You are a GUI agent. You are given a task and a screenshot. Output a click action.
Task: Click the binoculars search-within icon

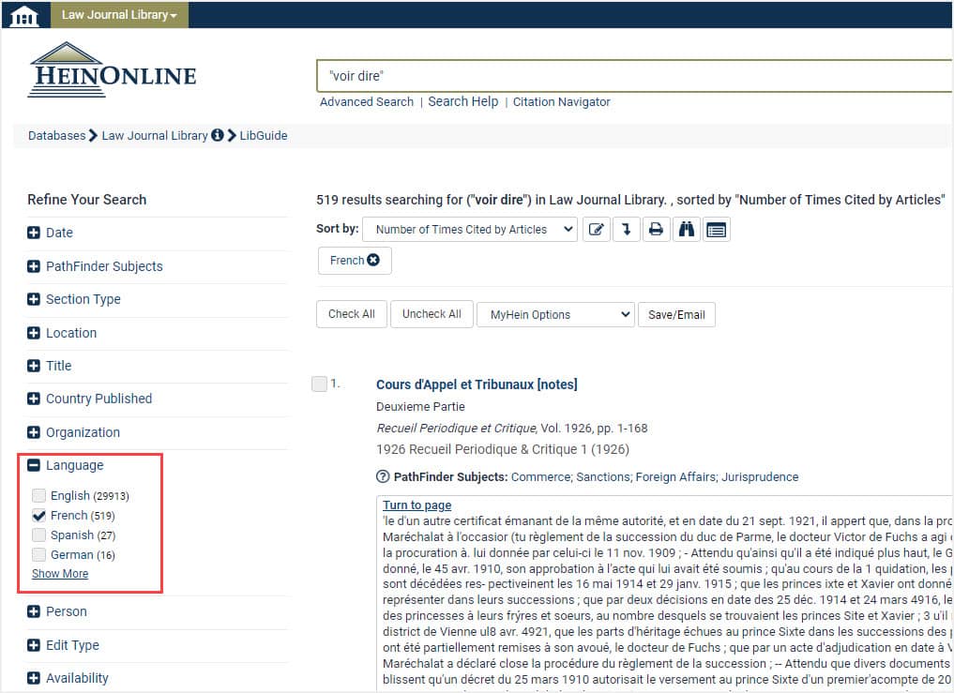coord(687,230)
